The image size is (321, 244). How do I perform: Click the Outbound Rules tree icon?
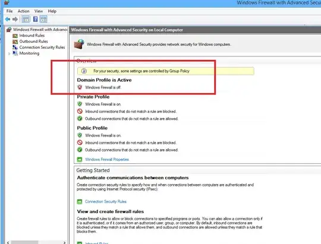[15, 42]
